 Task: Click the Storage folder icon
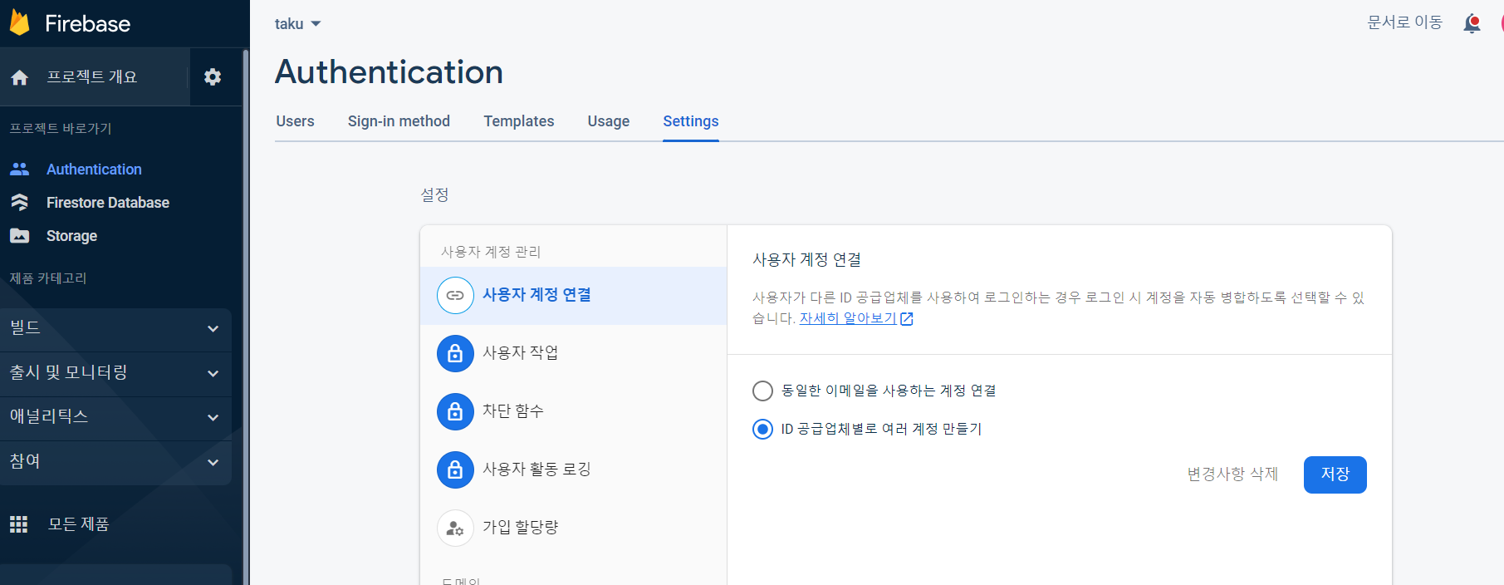click(20, 236)
